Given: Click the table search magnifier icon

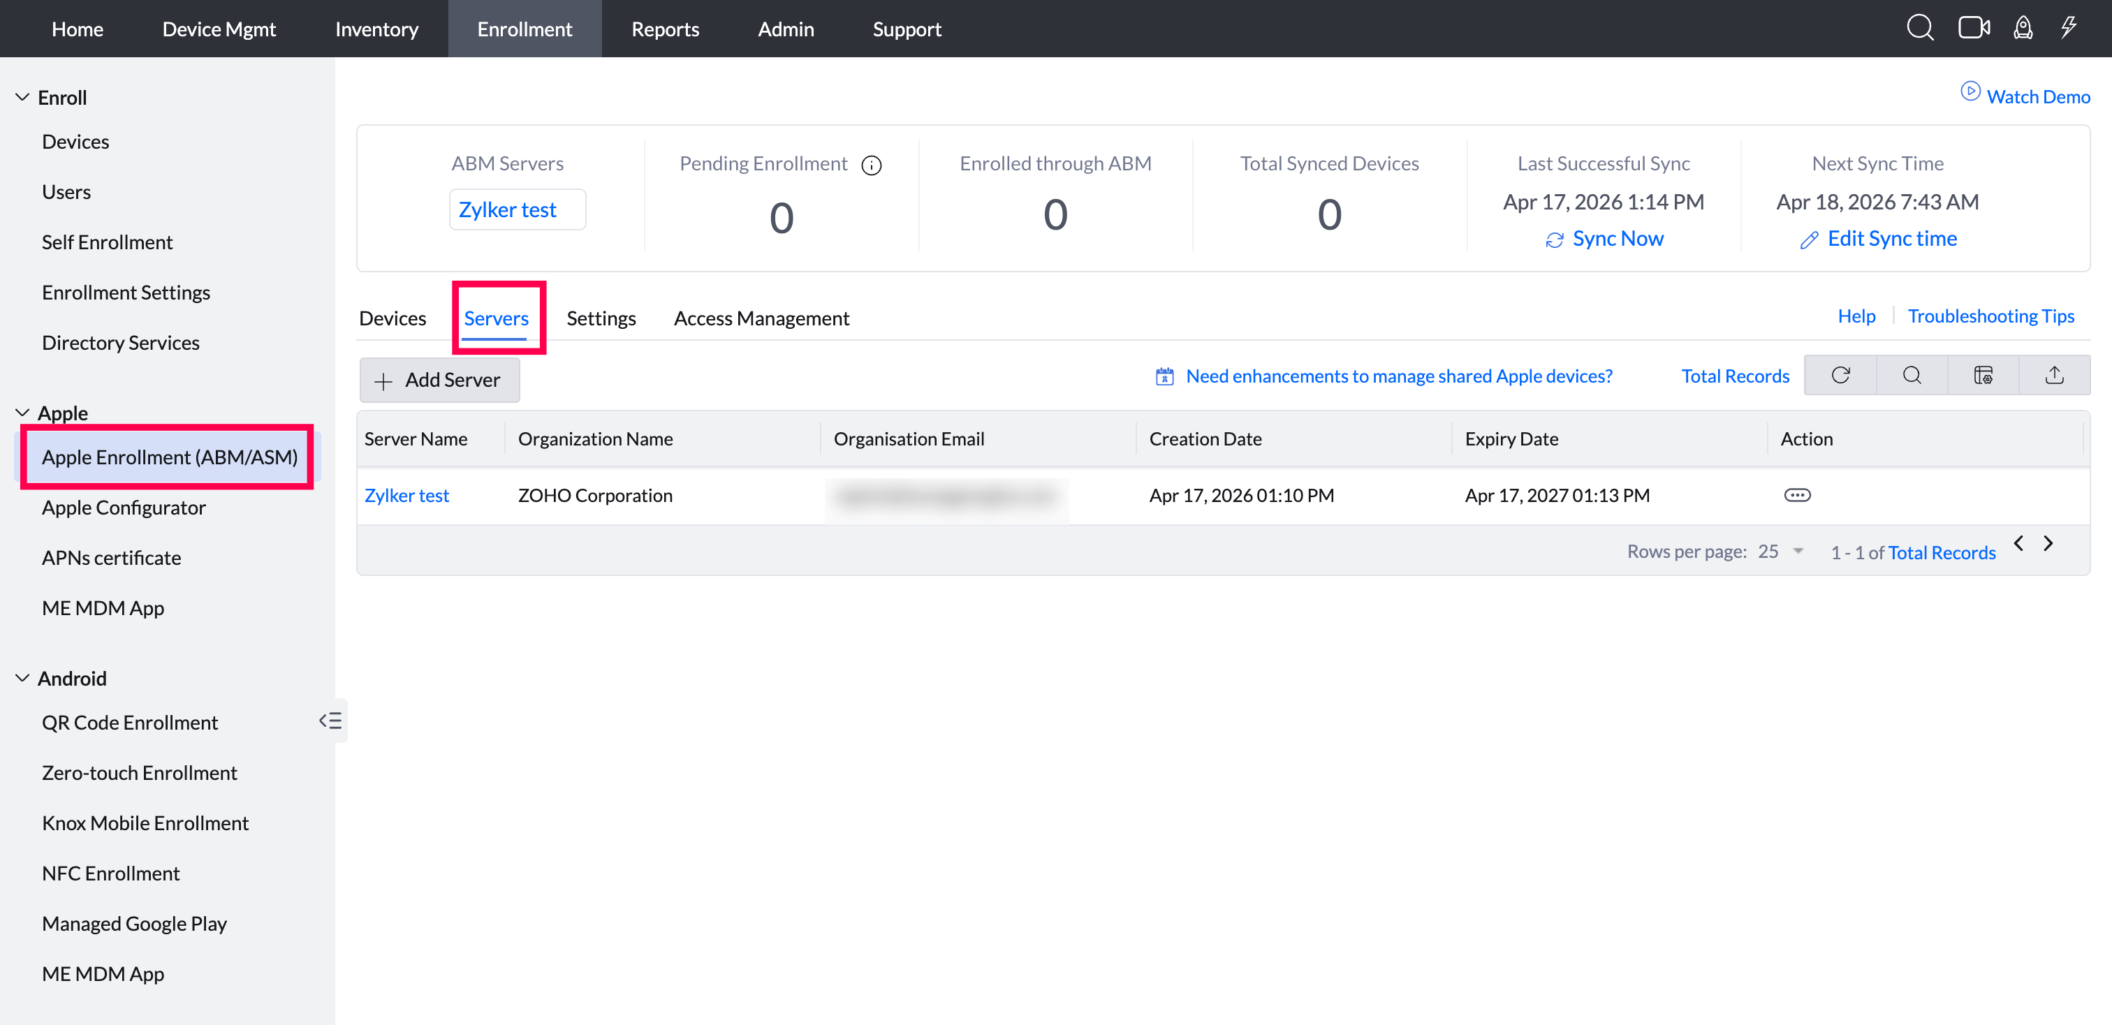Looking at the screenshot, I should pos(1911,375).
